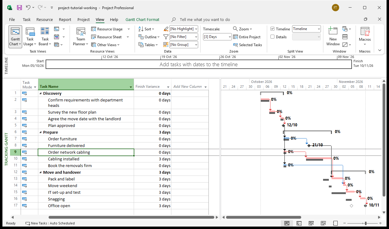Screen dimensions: 389x229
Task: Click the Tell me what you want search box
Action: tap(205, 19)
